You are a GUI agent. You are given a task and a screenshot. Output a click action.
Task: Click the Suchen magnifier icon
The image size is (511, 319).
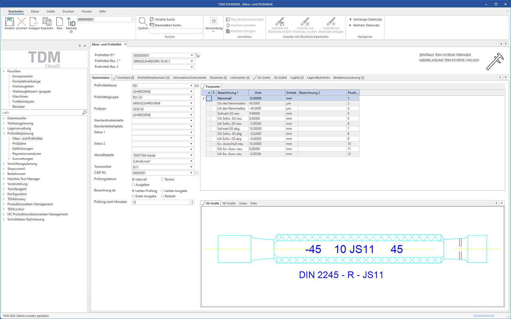[x=143, y=22]
